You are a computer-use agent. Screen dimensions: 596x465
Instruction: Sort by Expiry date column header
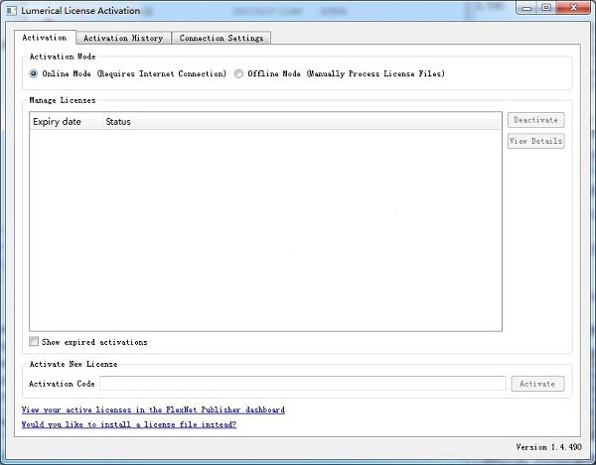coord(66,121)
